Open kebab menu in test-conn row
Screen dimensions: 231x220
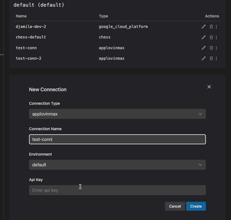pyautogui.click(x=216, y=48)
